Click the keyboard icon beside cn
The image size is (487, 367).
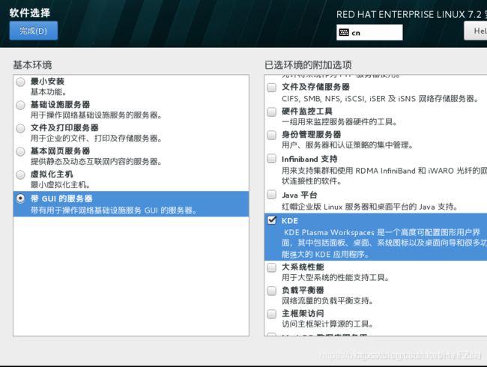click(344, 33)
